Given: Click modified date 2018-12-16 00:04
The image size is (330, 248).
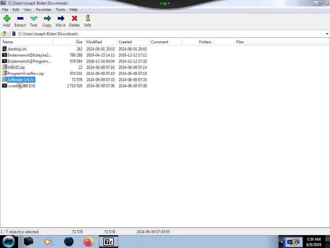Looking at the screenshot, I should [101, 61].
